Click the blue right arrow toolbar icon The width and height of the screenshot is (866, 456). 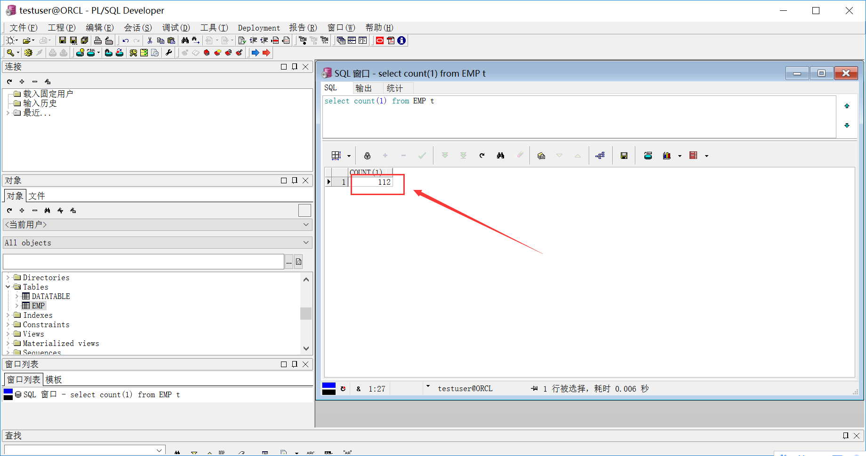click(255, 53)
